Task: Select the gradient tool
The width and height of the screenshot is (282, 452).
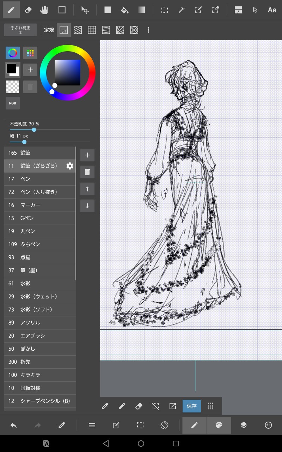Action: pyautogui.click(x=142, y=10)
